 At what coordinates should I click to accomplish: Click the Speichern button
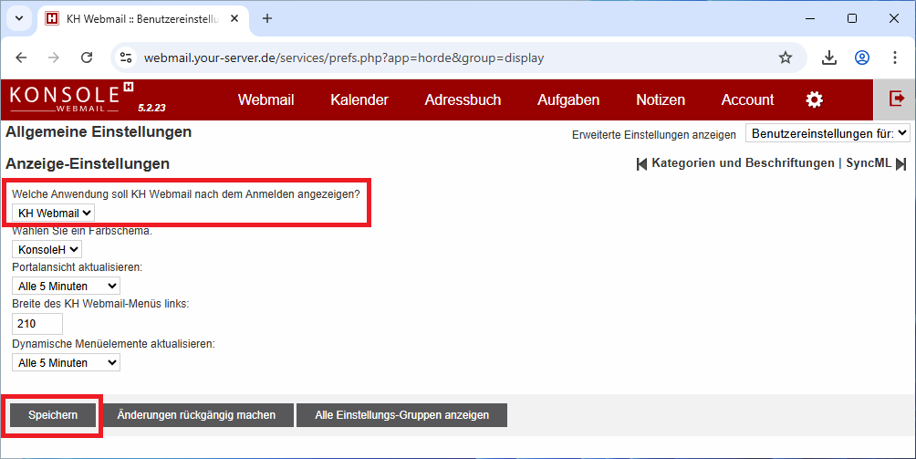coord(52,415)
